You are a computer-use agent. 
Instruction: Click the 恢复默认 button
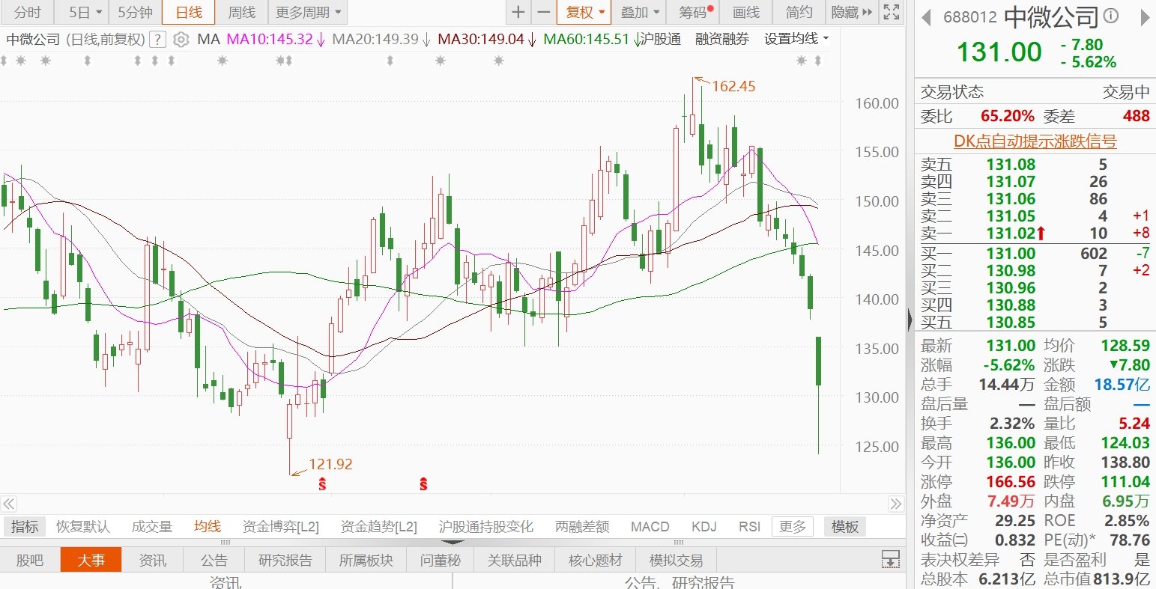point(83,526)
